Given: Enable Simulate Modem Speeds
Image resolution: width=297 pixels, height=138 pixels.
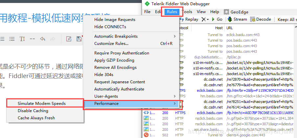Looking at the screenshot, I should click(42, 104).
